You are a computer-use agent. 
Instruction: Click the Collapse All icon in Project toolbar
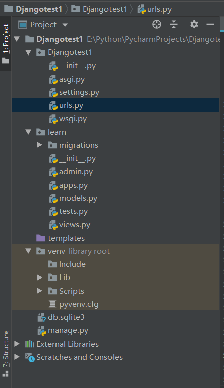pyautogui.click(x=174, y=25)
